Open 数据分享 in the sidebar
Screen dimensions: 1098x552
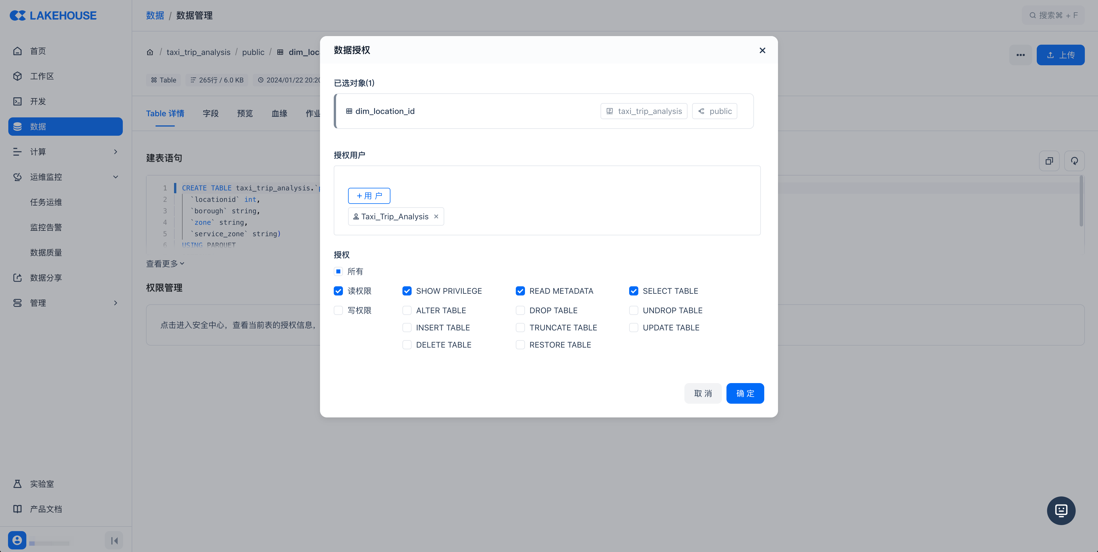click(x=46, y=277)
